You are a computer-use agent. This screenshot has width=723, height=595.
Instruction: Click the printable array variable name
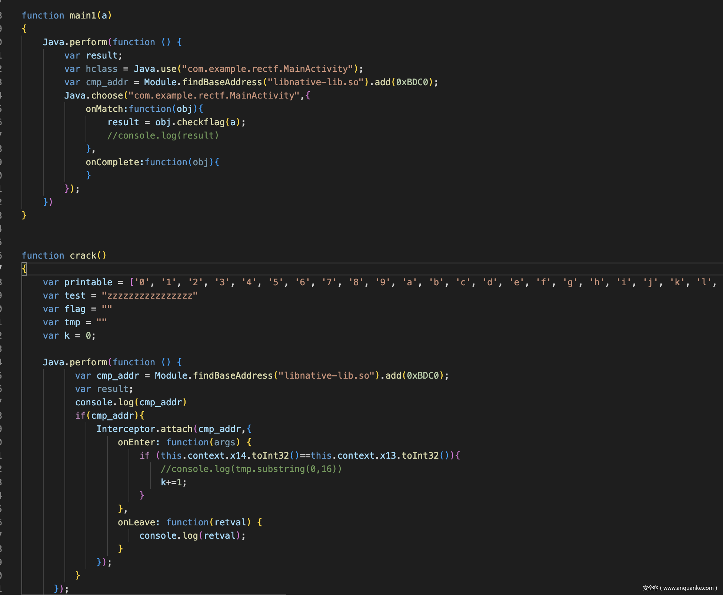click(88, 282)
